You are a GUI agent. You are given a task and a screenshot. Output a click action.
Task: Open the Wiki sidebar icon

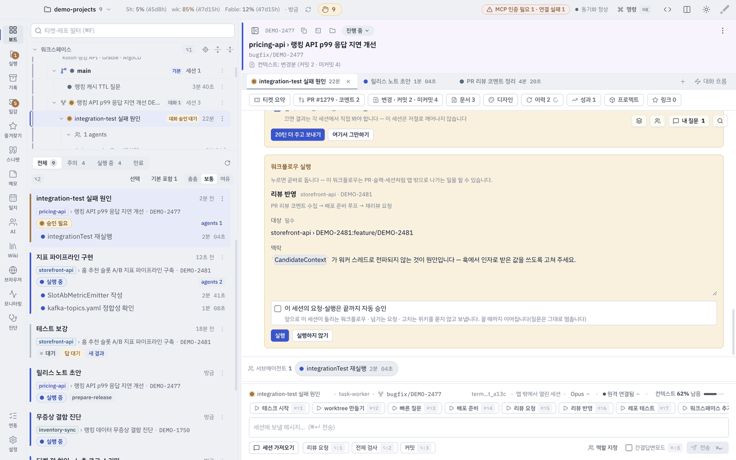(13, 250)
